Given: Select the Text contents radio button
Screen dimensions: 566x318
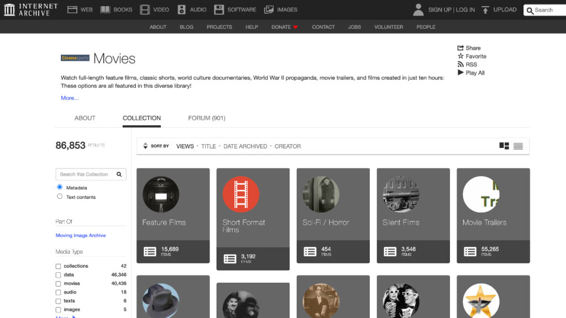Looking at the screenshot, I should click(60, 197).
